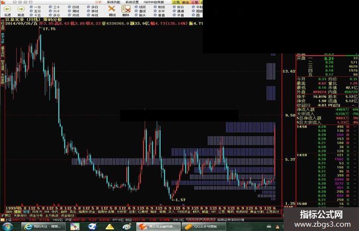This screenshot has width=359, height=231.
Task: Go back with the 后退 arrow icon
Action: click(8, 9)
